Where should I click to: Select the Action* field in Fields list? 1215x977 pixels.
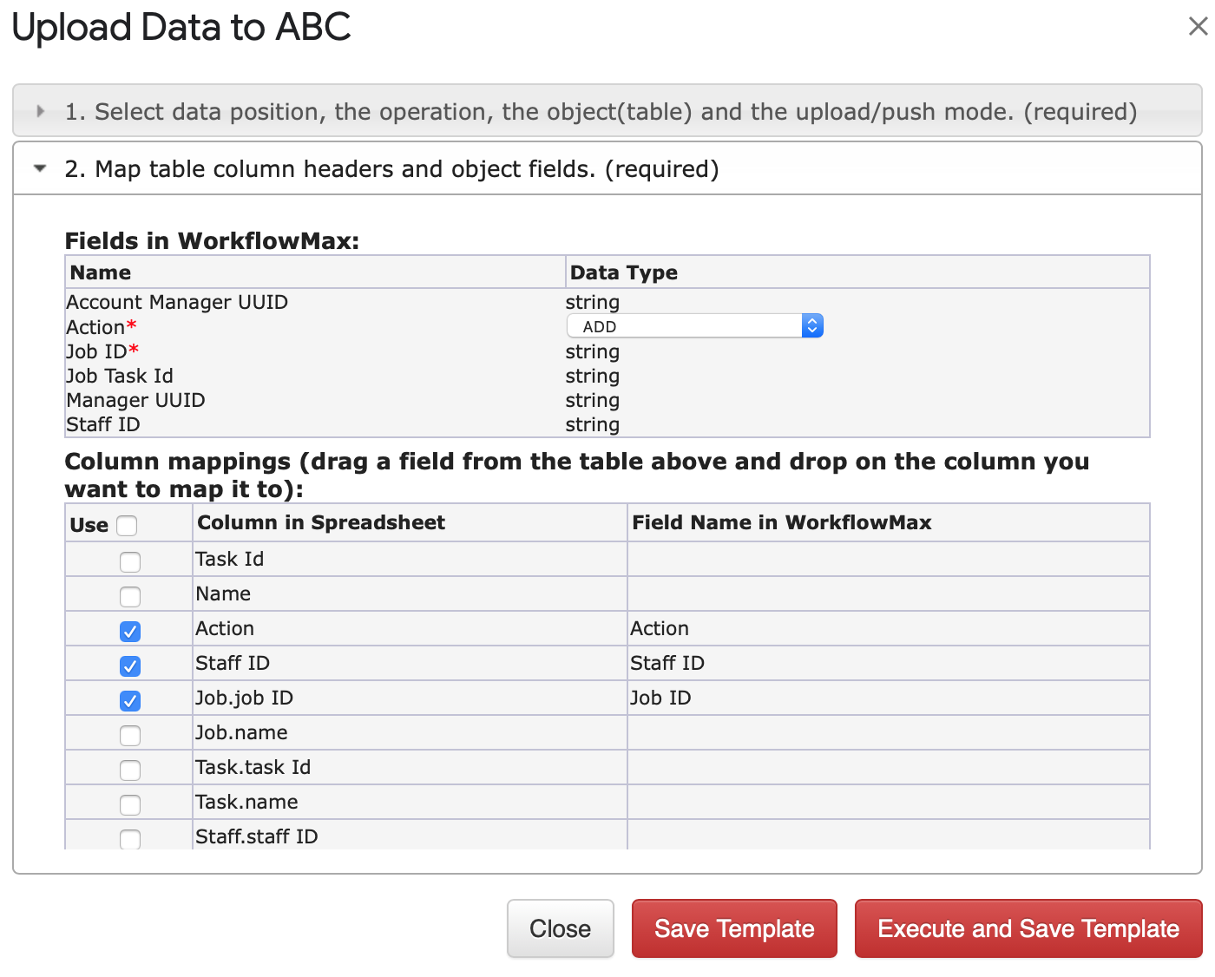(x=102, y=327)
